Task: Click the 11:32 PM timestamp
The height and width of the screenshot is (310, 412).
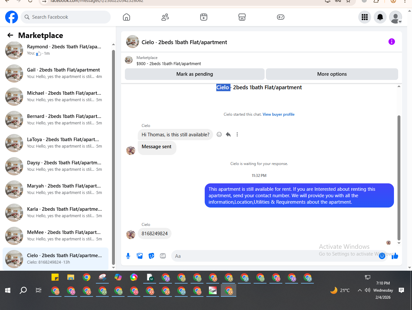Action: [x=259, y=176]
